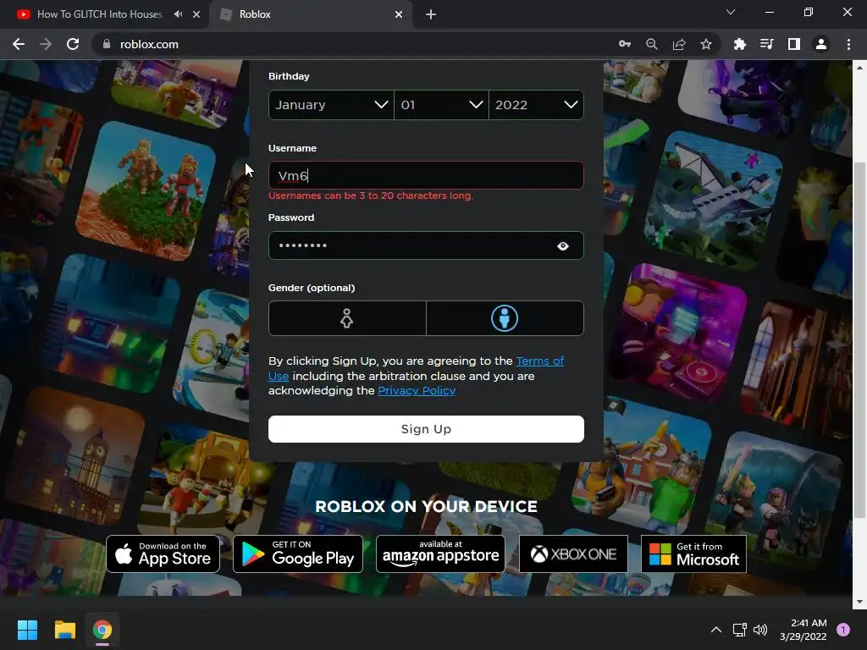Close the YouTube tab

coord(196,14)
